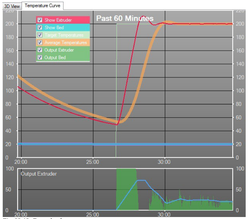Click the orange Average Temperatures legend text
Viewport: 250px width, 219px height.
65,43
